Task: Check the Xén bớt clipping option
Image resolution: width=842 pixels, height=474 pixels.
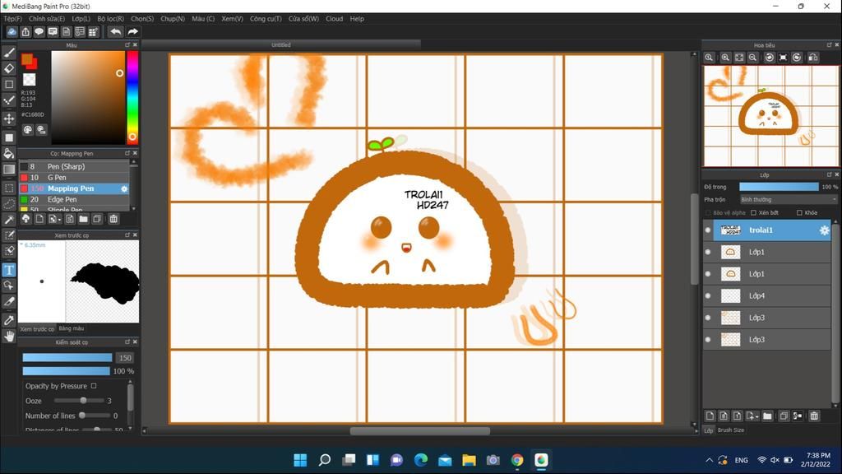Action: pos(753,213)
